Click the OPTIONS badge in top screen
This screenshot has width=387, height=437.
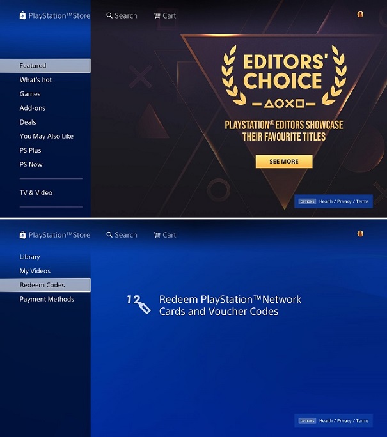(307, 201)
